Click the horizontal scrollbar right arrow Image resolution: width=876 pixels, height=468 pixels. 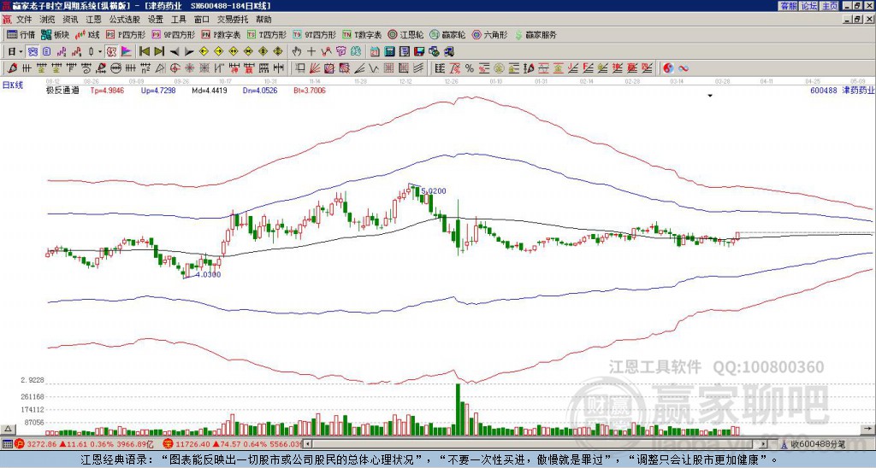(x=763, y=444)
